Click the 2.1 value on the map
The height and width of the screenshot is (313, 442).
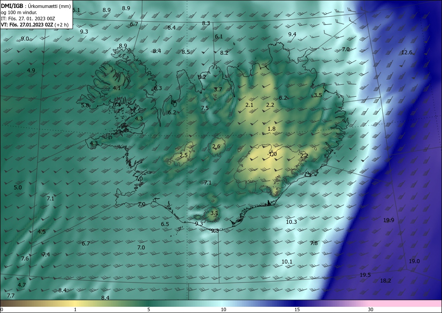249,105
